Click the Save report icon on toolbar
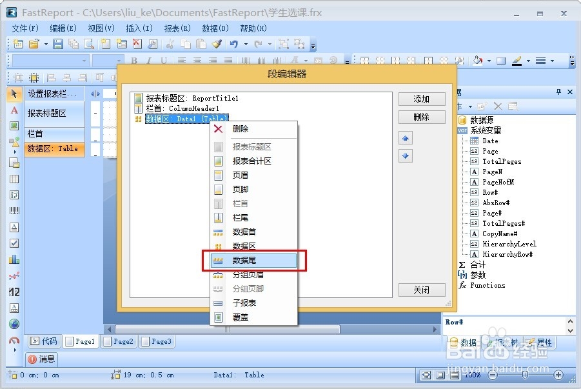 point(58,44)
